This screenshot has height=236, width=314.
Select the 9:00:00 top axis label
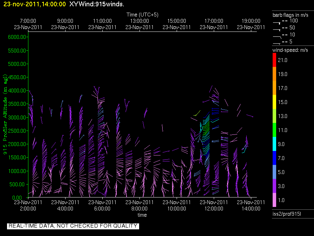(65, 21)
